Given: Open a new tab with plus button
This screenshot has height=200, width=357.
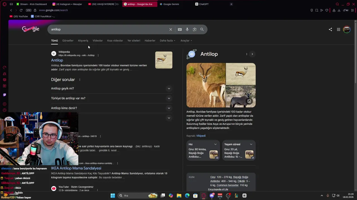Looking at the screenshot, I should (231, 4).
